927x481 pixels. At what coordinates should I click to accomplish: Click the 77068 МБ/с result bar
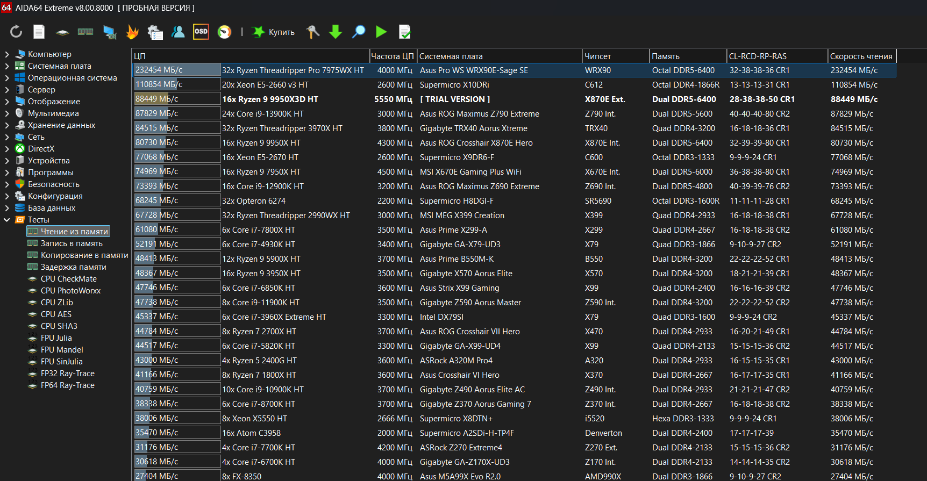tap(176, 157)
